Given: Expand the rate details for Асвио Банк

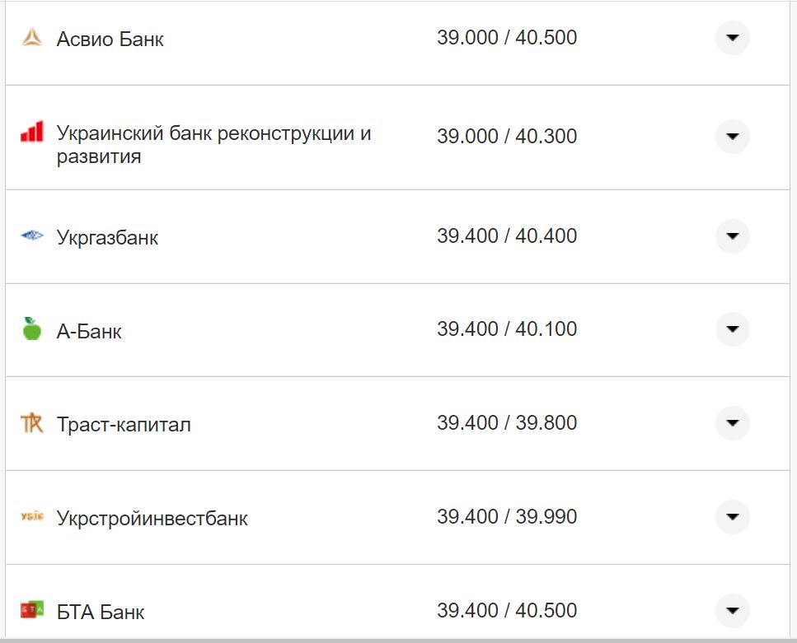Looking at the screenshot, I should (x=732, y=37).
